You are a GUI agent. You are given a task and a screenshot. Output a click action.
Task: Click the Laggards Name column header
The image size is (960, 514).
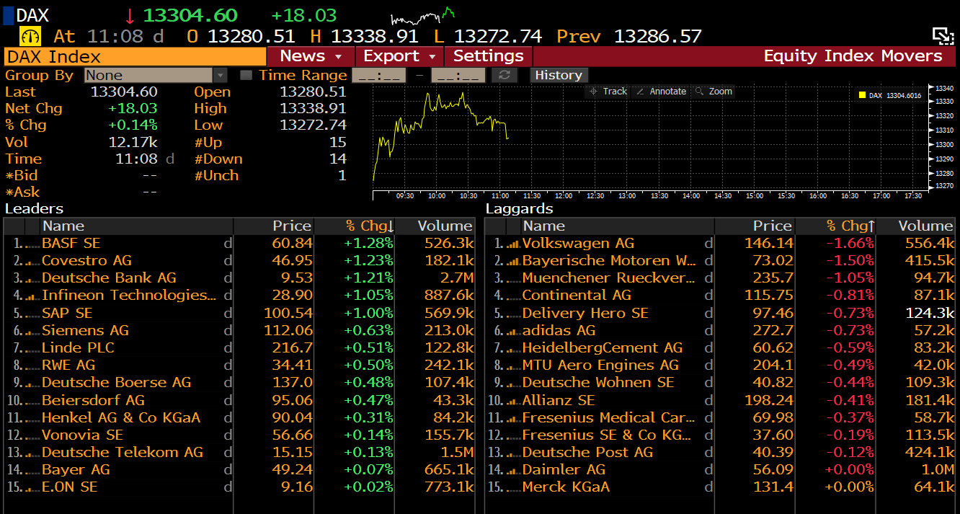617,226
